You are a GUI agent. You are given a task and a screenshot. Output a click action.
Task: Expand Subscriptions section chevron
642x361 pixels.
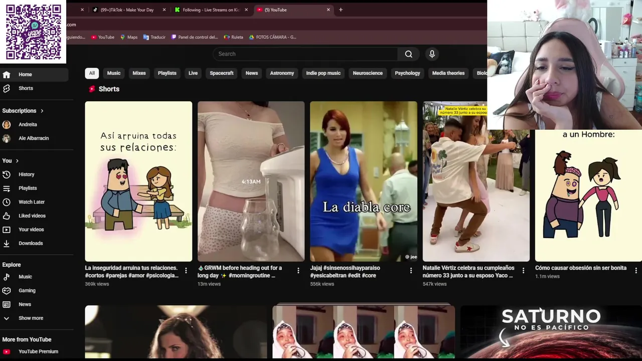(x=42, y=111)
